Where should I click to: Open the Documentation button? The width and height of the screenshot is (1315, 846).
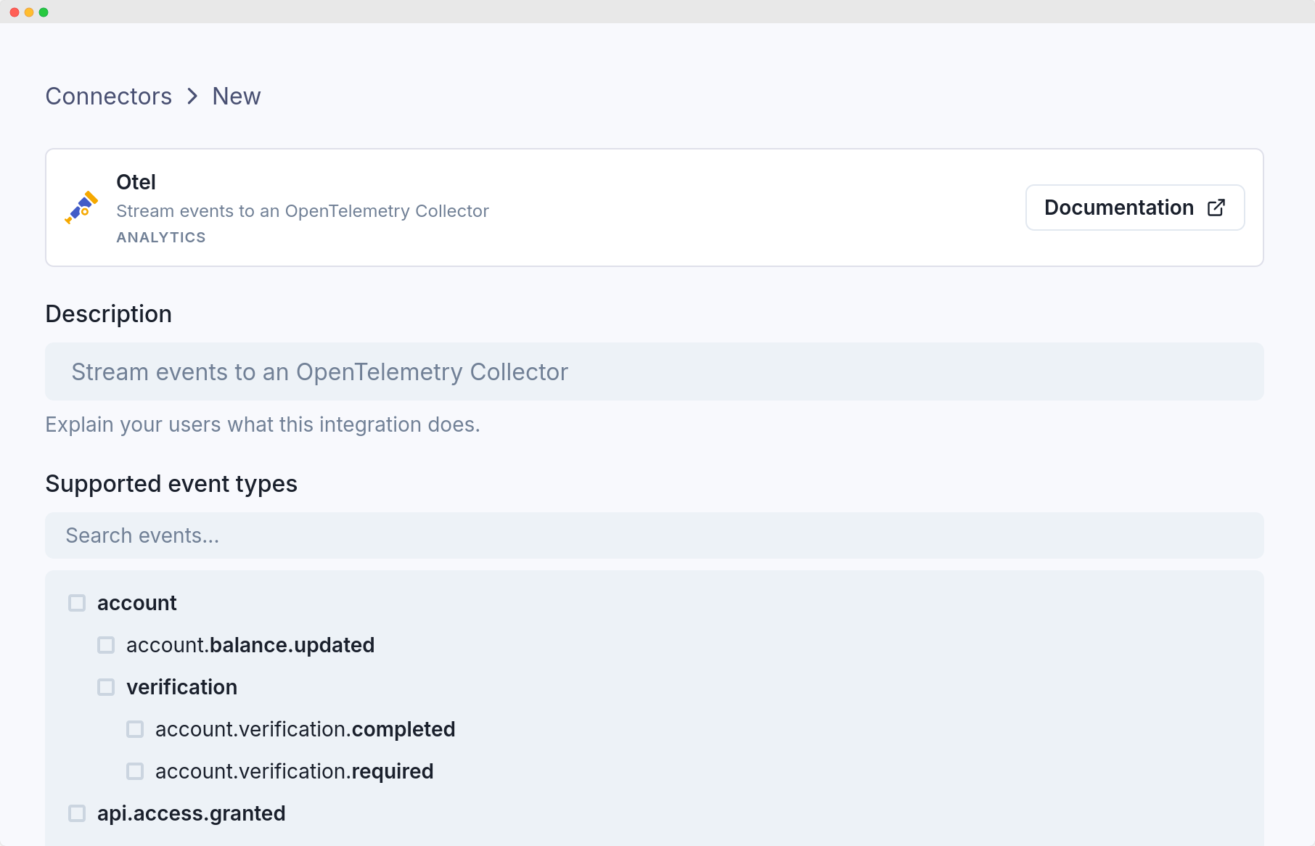click(1134, 208)
